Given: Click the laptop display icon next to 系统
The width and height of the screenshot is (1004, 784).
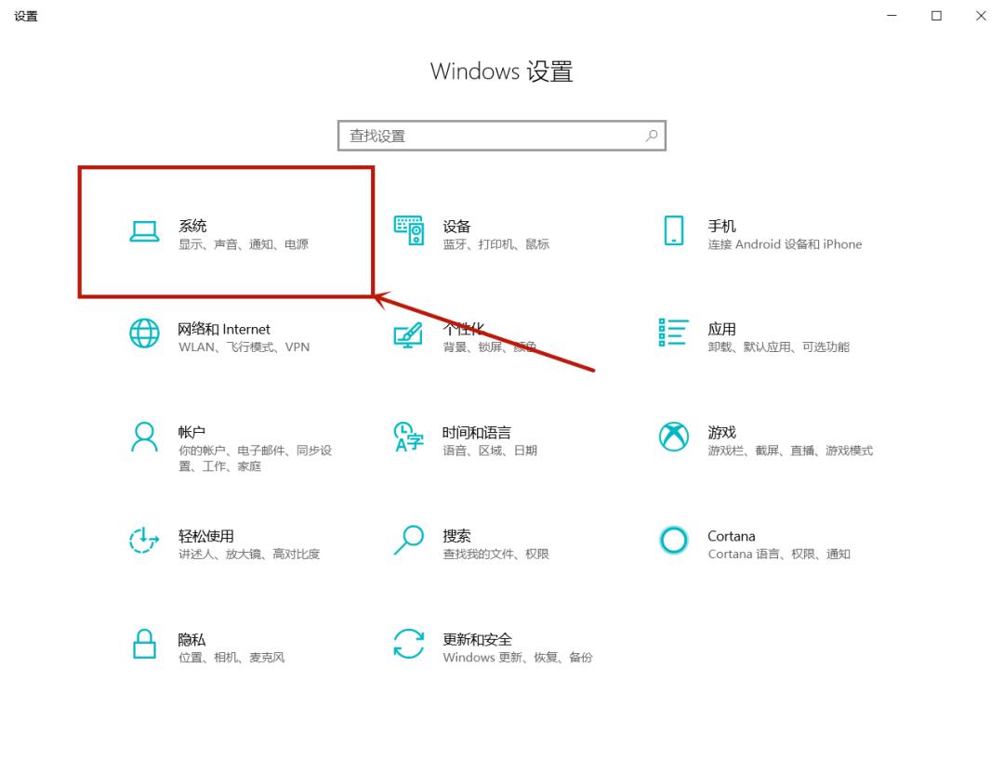Looking at the screenshot, I should (144, 232).
